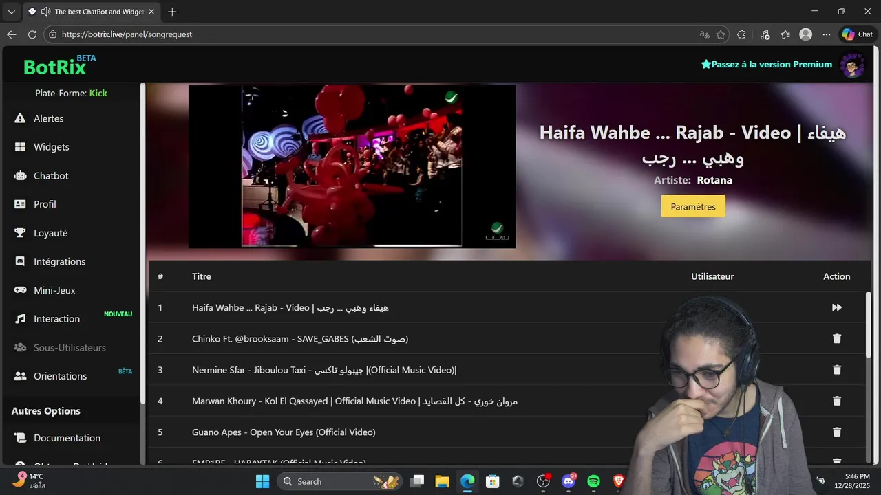Viewport: 881px width, 495px height.
Task: View site information lock icon
Action: coord(52,34)
